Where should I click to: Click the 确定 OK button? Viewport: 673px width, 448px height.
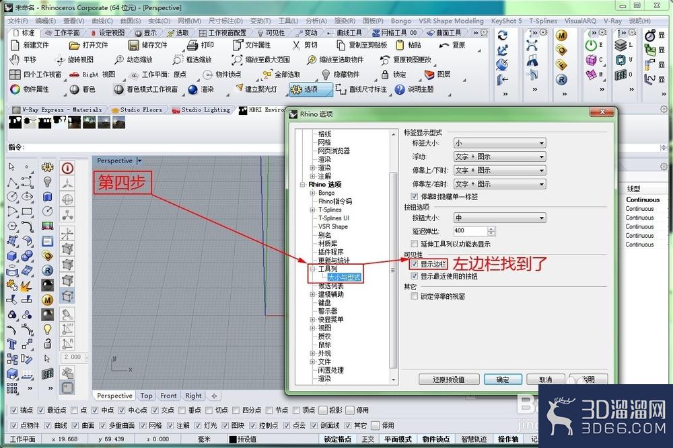503,379
